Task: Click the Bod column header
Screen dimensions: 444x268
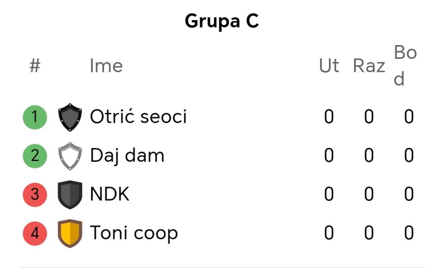Action: pyautogui.click(x=405, y=66)
